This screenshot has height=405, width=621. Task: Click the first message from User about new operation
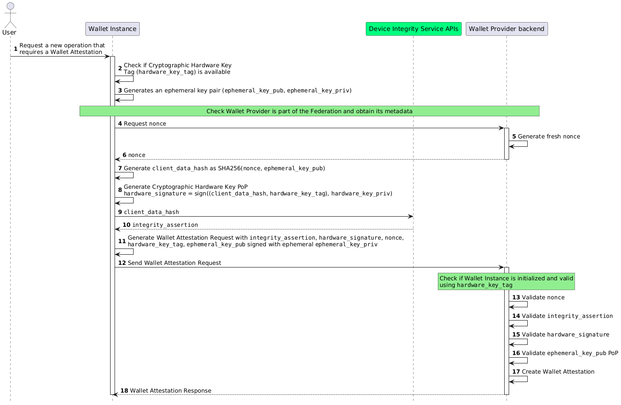point(62,49)
